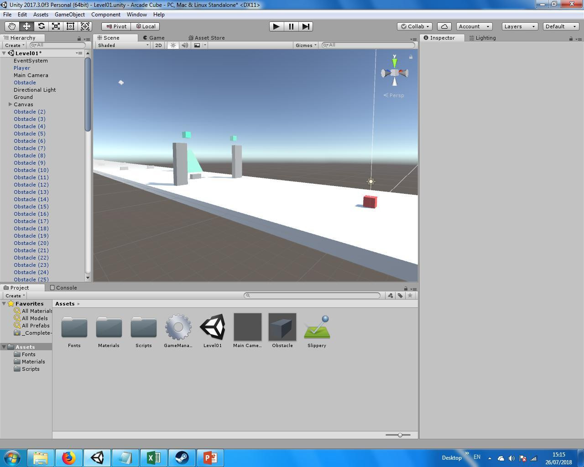Select the combined Transform tool
The width and height of the screenshot is (584, 467).
pyautogui.click(x=85, y=26)
